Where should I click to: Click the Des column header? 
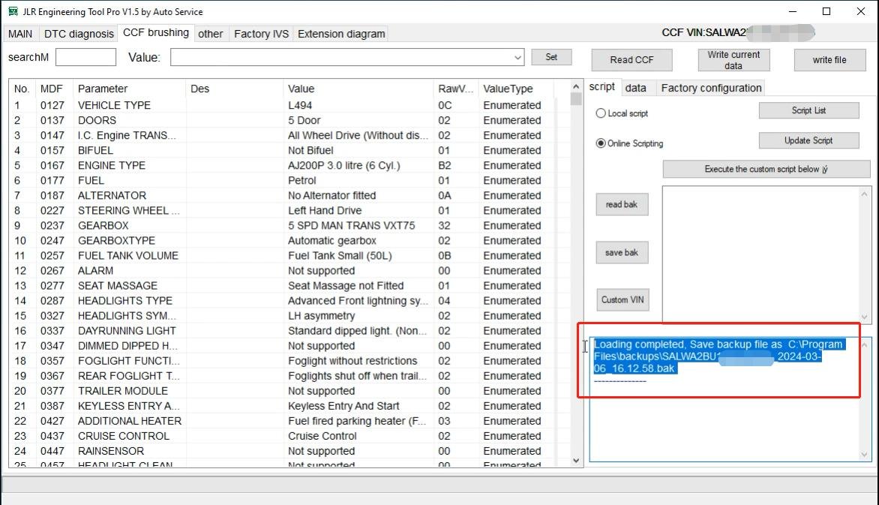pyautogui.click(x=234, y=89)
